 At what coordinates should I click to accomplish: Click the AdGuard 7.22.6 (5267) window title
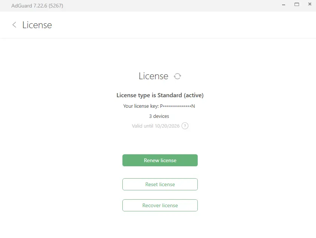tap(37, 6)
